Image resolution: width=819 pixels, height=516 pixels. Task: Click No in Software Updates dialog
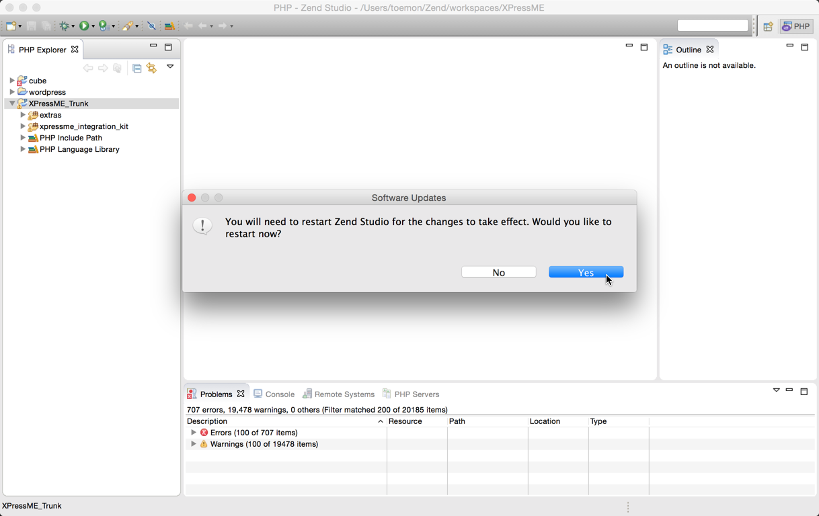498,272
